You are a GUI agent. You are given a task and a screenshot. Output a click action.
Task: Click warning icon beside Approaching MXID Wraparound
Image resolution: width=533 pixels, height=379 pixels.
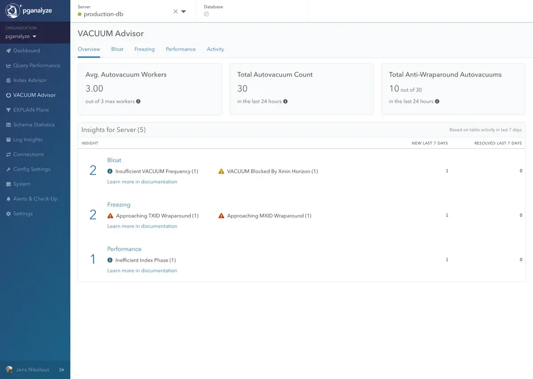tap(221, 215)
